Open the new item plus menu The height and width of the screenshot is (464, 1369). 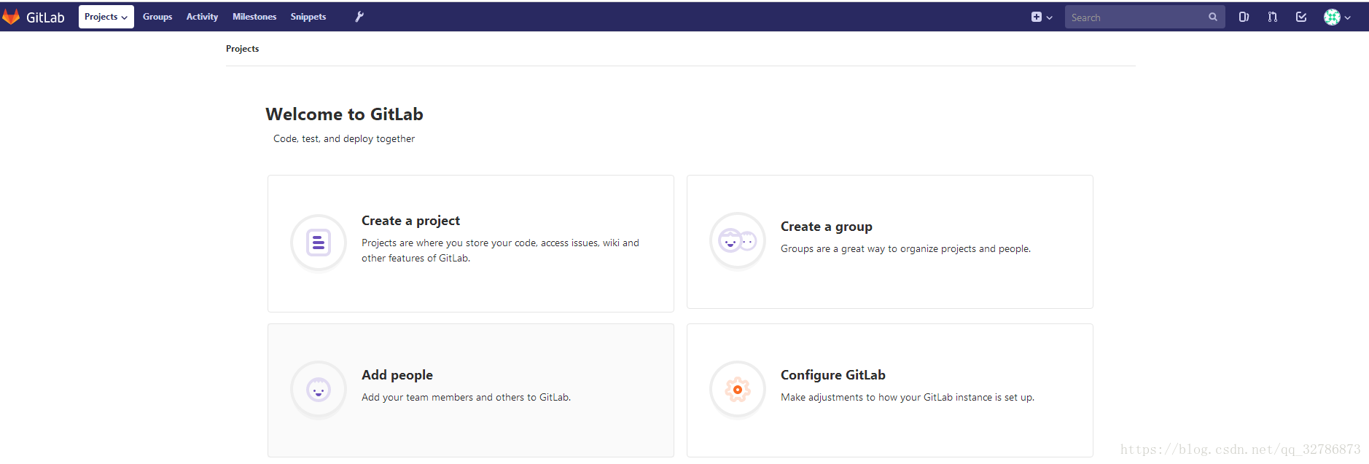coord(1042,17)
